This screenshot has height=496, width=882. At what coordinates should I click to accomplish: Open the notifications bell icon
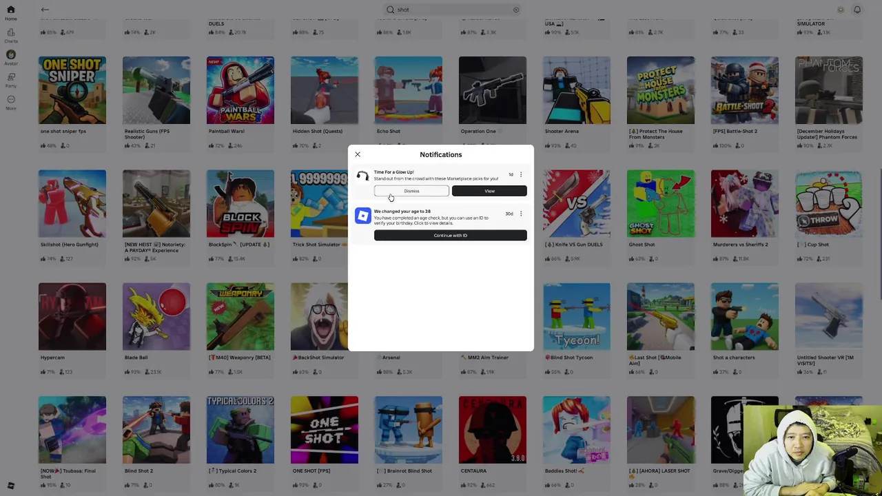click(857, 10)
